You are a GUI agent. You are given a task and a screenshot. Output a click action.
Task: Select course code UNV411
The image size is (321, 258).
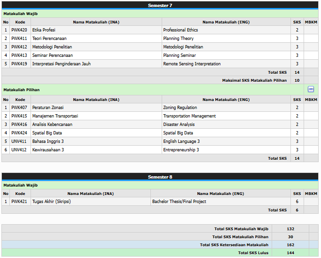19,141
